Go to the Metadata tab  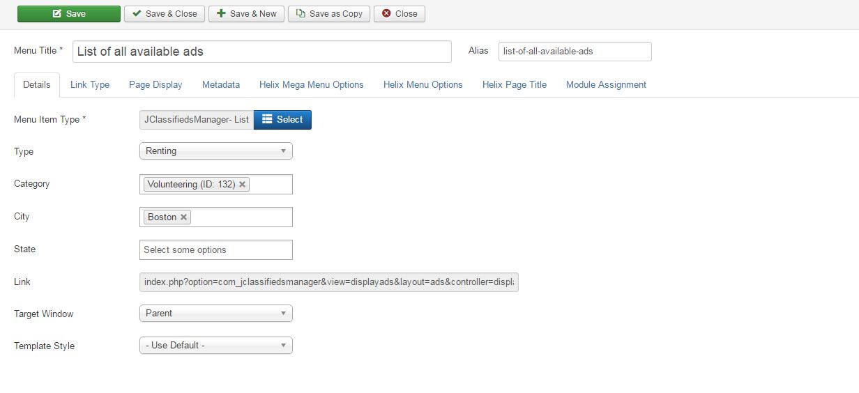click(x=221, y=85)
